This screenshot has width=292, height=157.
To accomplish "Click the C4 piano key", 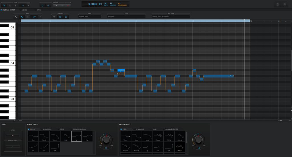I will tap(12, 63).
